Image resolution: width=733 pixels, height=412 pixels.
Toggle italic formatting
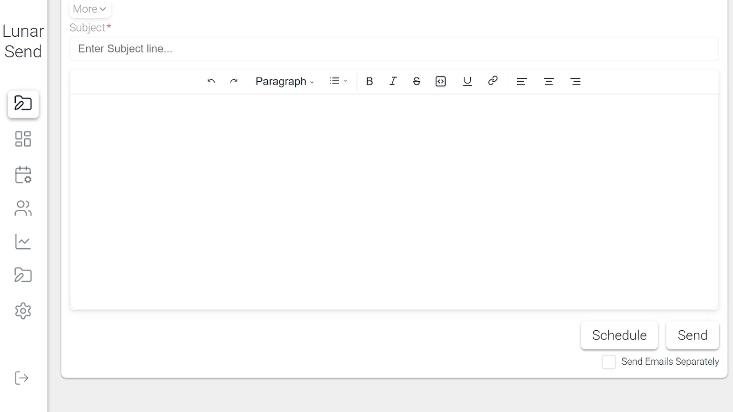click(393, 81)
